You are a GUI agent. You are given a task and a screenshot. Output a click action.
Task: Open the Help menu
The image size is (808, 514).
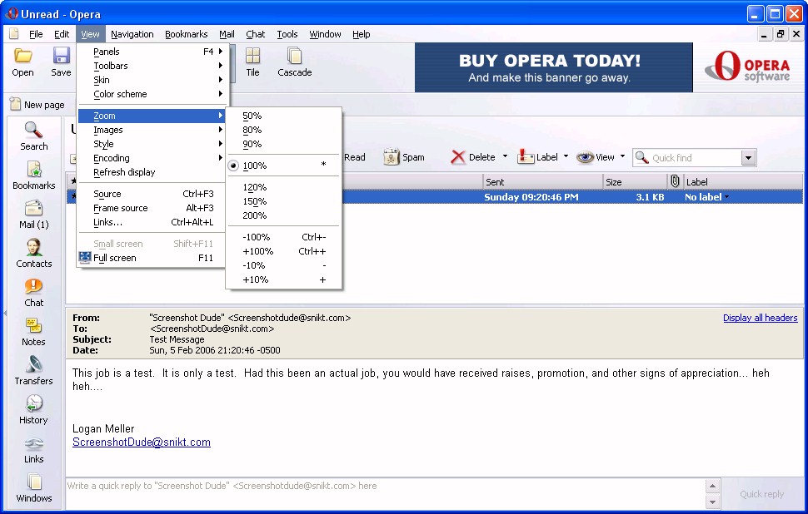[362, 34]
